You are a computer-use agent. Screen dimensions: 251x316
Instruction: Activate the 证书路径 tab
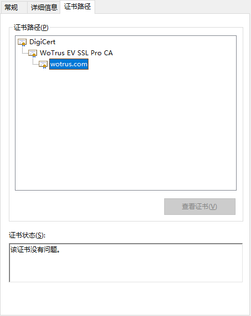(77, 7)
